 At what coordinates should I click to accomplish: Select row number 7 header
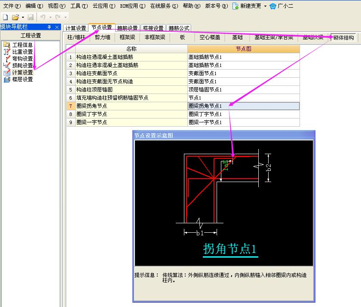point(70,106)
